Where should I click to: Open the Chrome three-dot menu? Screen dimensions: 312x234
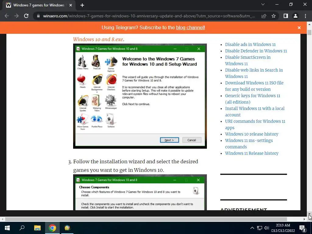pos(305,16)
